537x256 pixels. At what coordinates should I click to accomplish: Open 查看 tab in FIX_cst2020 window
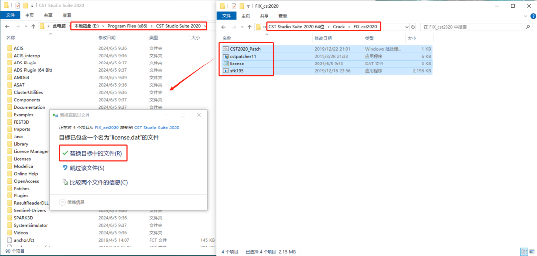click(282, 16)
